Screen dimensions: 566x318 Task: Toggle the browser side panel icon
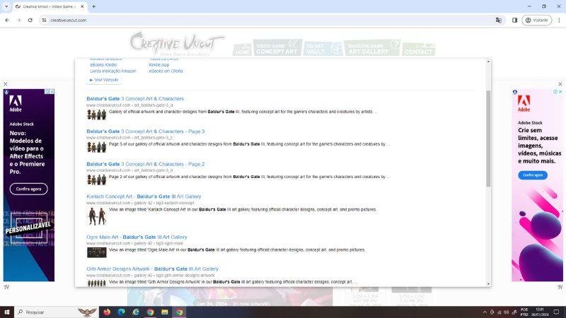[x=515, y=20]
